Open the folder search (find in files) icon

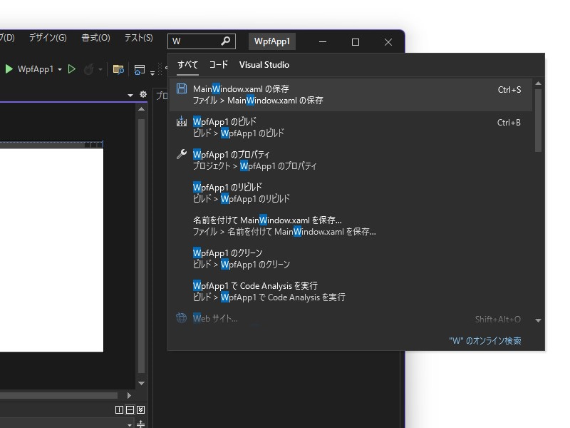118,69
